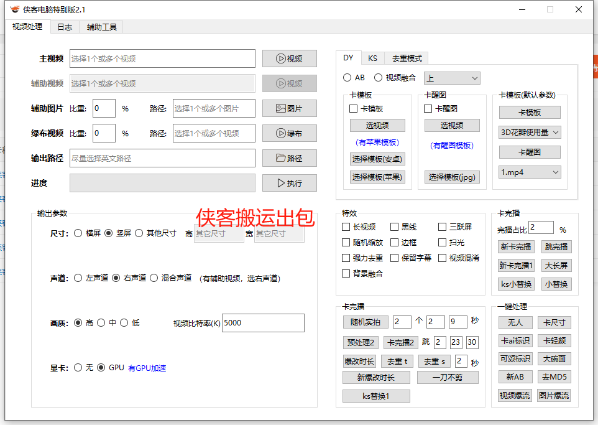
Task: Click the 视频比特率 input field
Action: (263, 323)
